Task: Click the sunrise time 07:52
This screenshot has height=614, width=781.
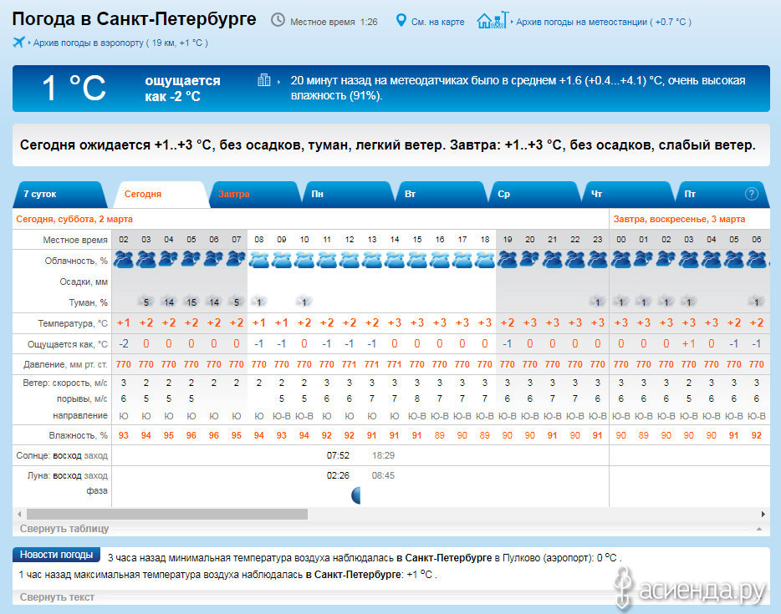Action: pyautogui.click(x=338, y=455)
